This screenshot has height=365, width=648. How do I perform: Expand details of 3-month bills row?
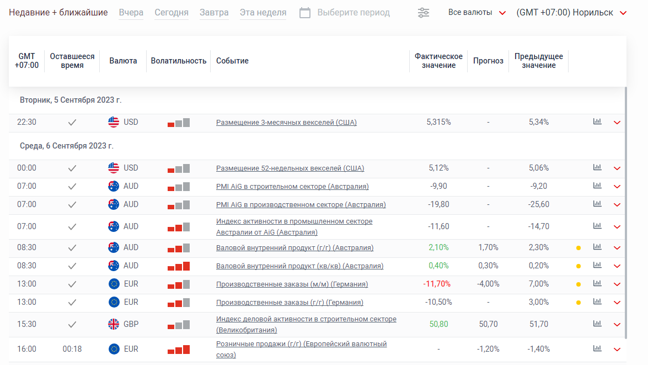click(x=617, y=123)
